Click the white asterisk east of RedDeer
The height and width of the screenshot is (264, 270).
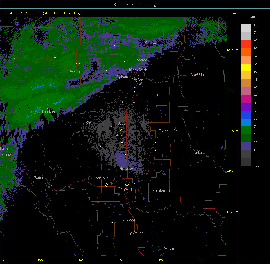coord(157,95)
